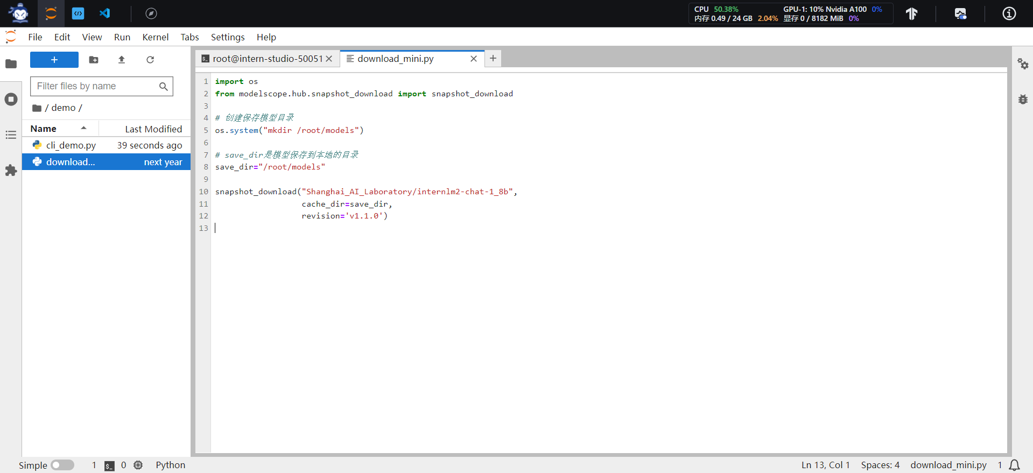
Task: Open the Table of Contents sidebar
Action: coord(11,135)
